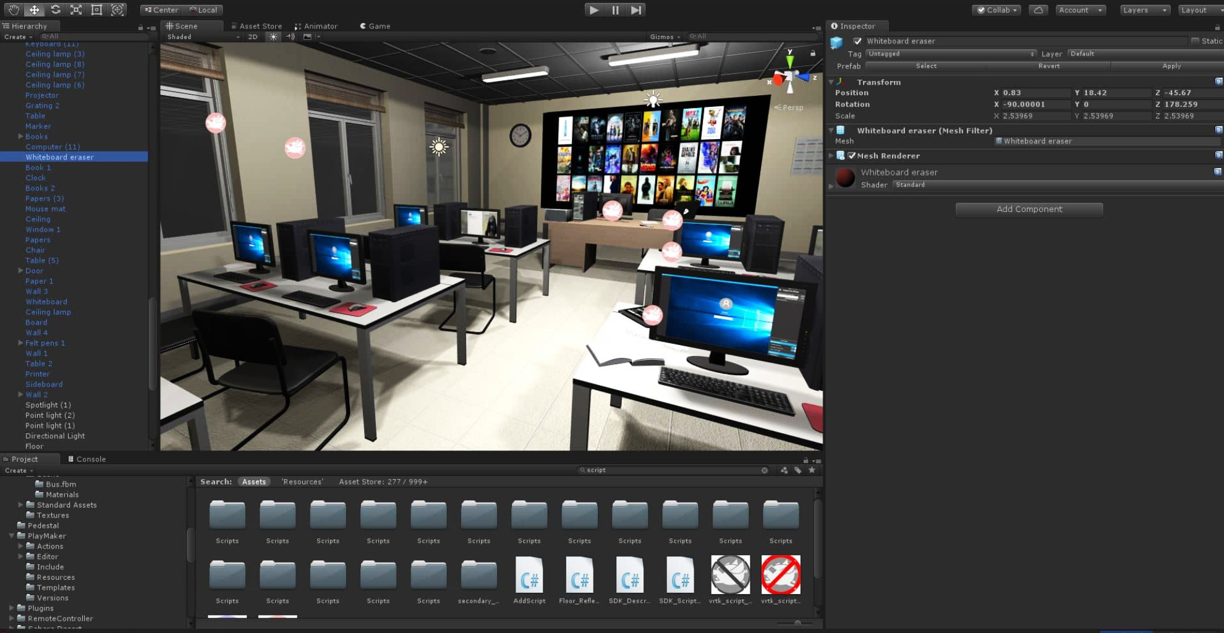Toggle scene lighting button

[273, 36]
